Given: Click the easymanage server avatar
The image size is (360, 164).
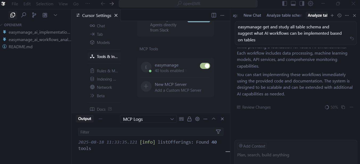Looking at the screenshot, I should coord(146,67).
